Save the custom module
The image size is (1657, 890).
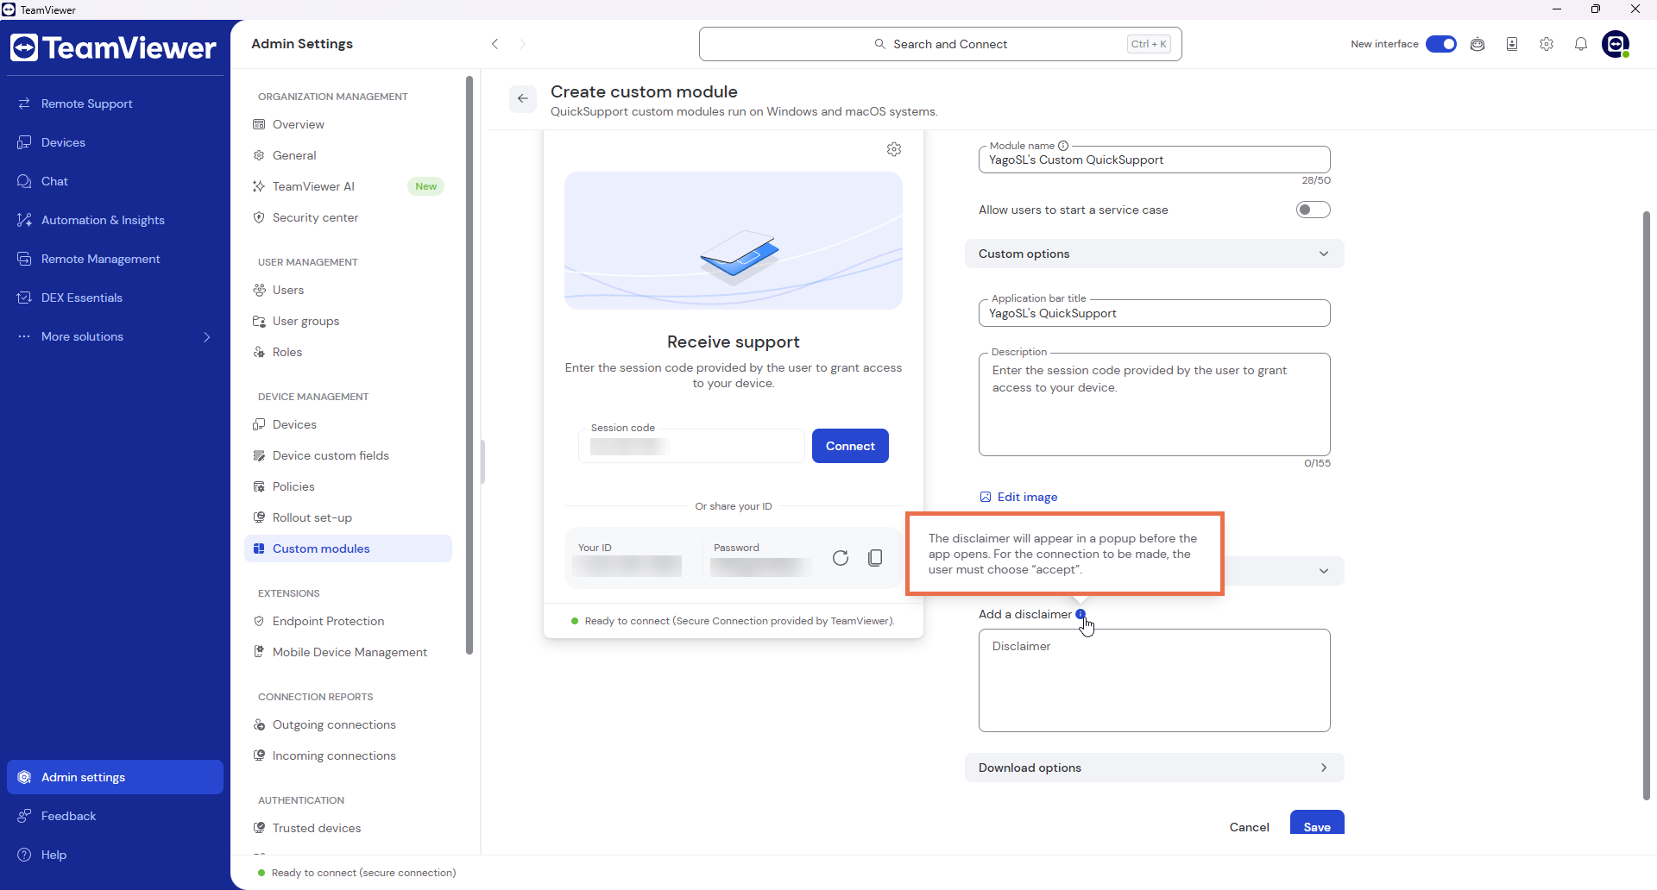[x=1317, y=824]
